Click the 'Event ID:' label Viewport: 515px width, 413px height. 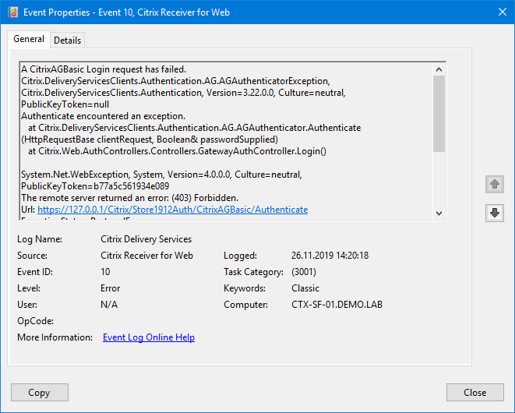coord(35,272)
